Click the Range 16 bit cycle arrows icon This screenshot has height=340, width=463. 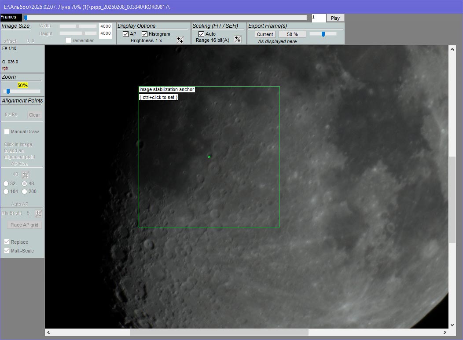(x=238, y=40)
